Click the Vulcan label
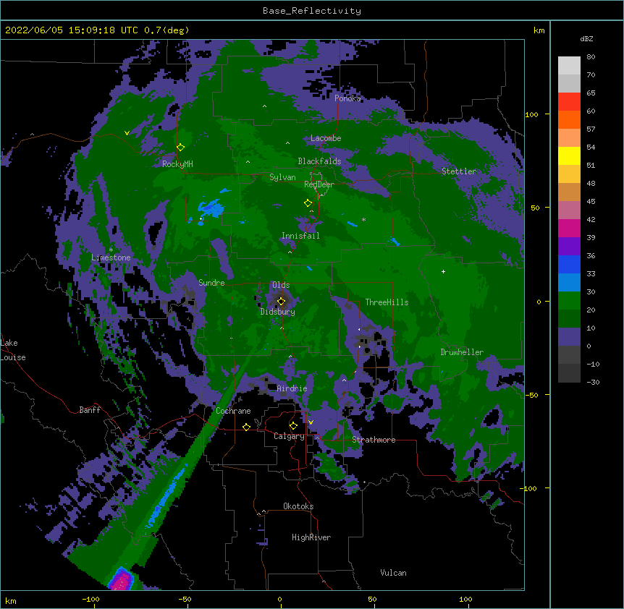 (393, 573)
